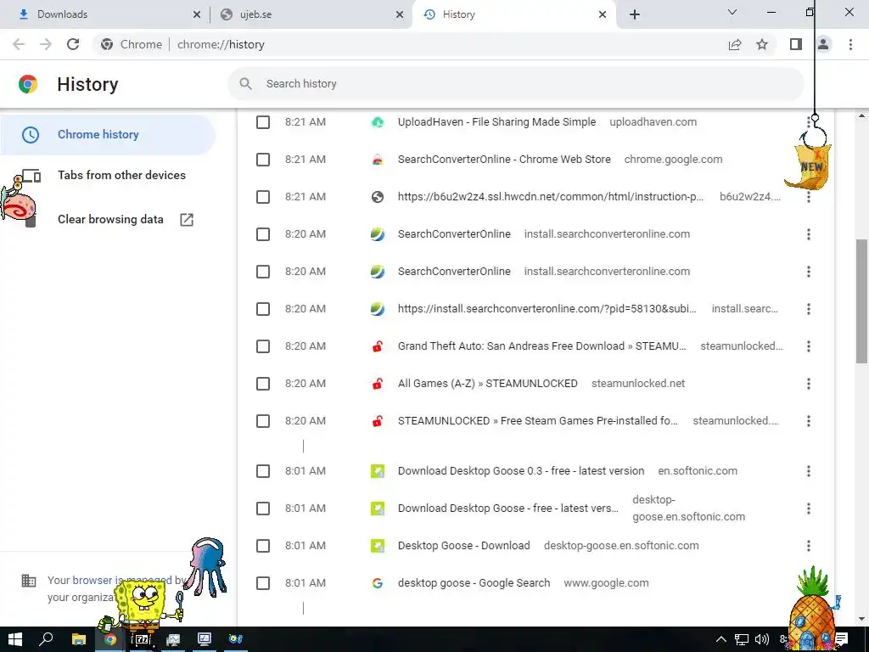Check the b6u2w2z4.ssl.hwcdn.net entry checkbox

[263, 197]
